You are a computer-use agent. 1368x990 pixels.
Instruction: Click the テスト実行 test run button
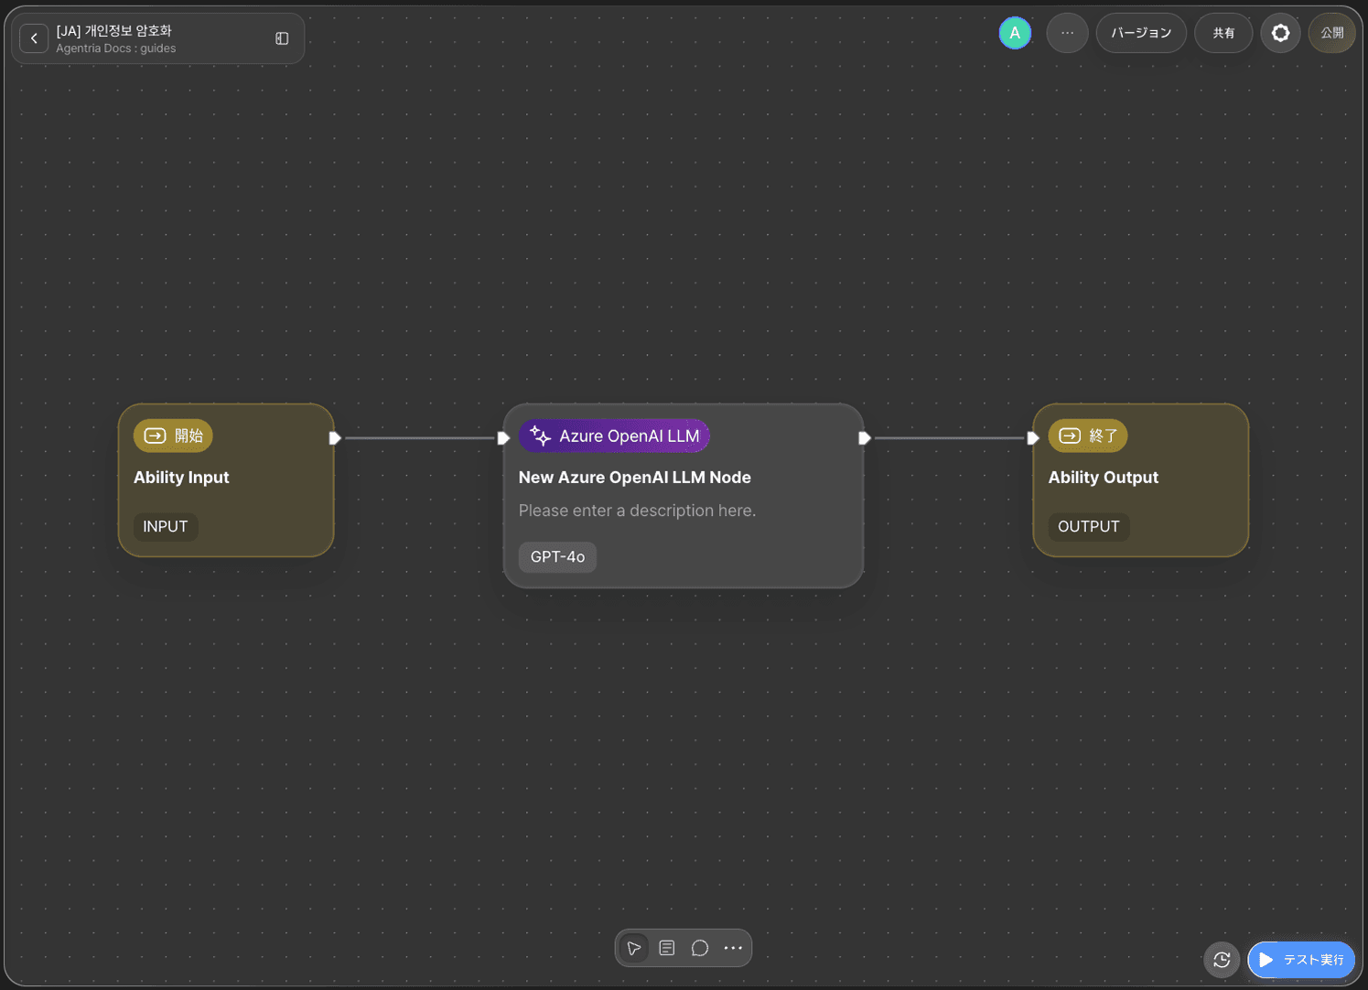pos(1301,960)
